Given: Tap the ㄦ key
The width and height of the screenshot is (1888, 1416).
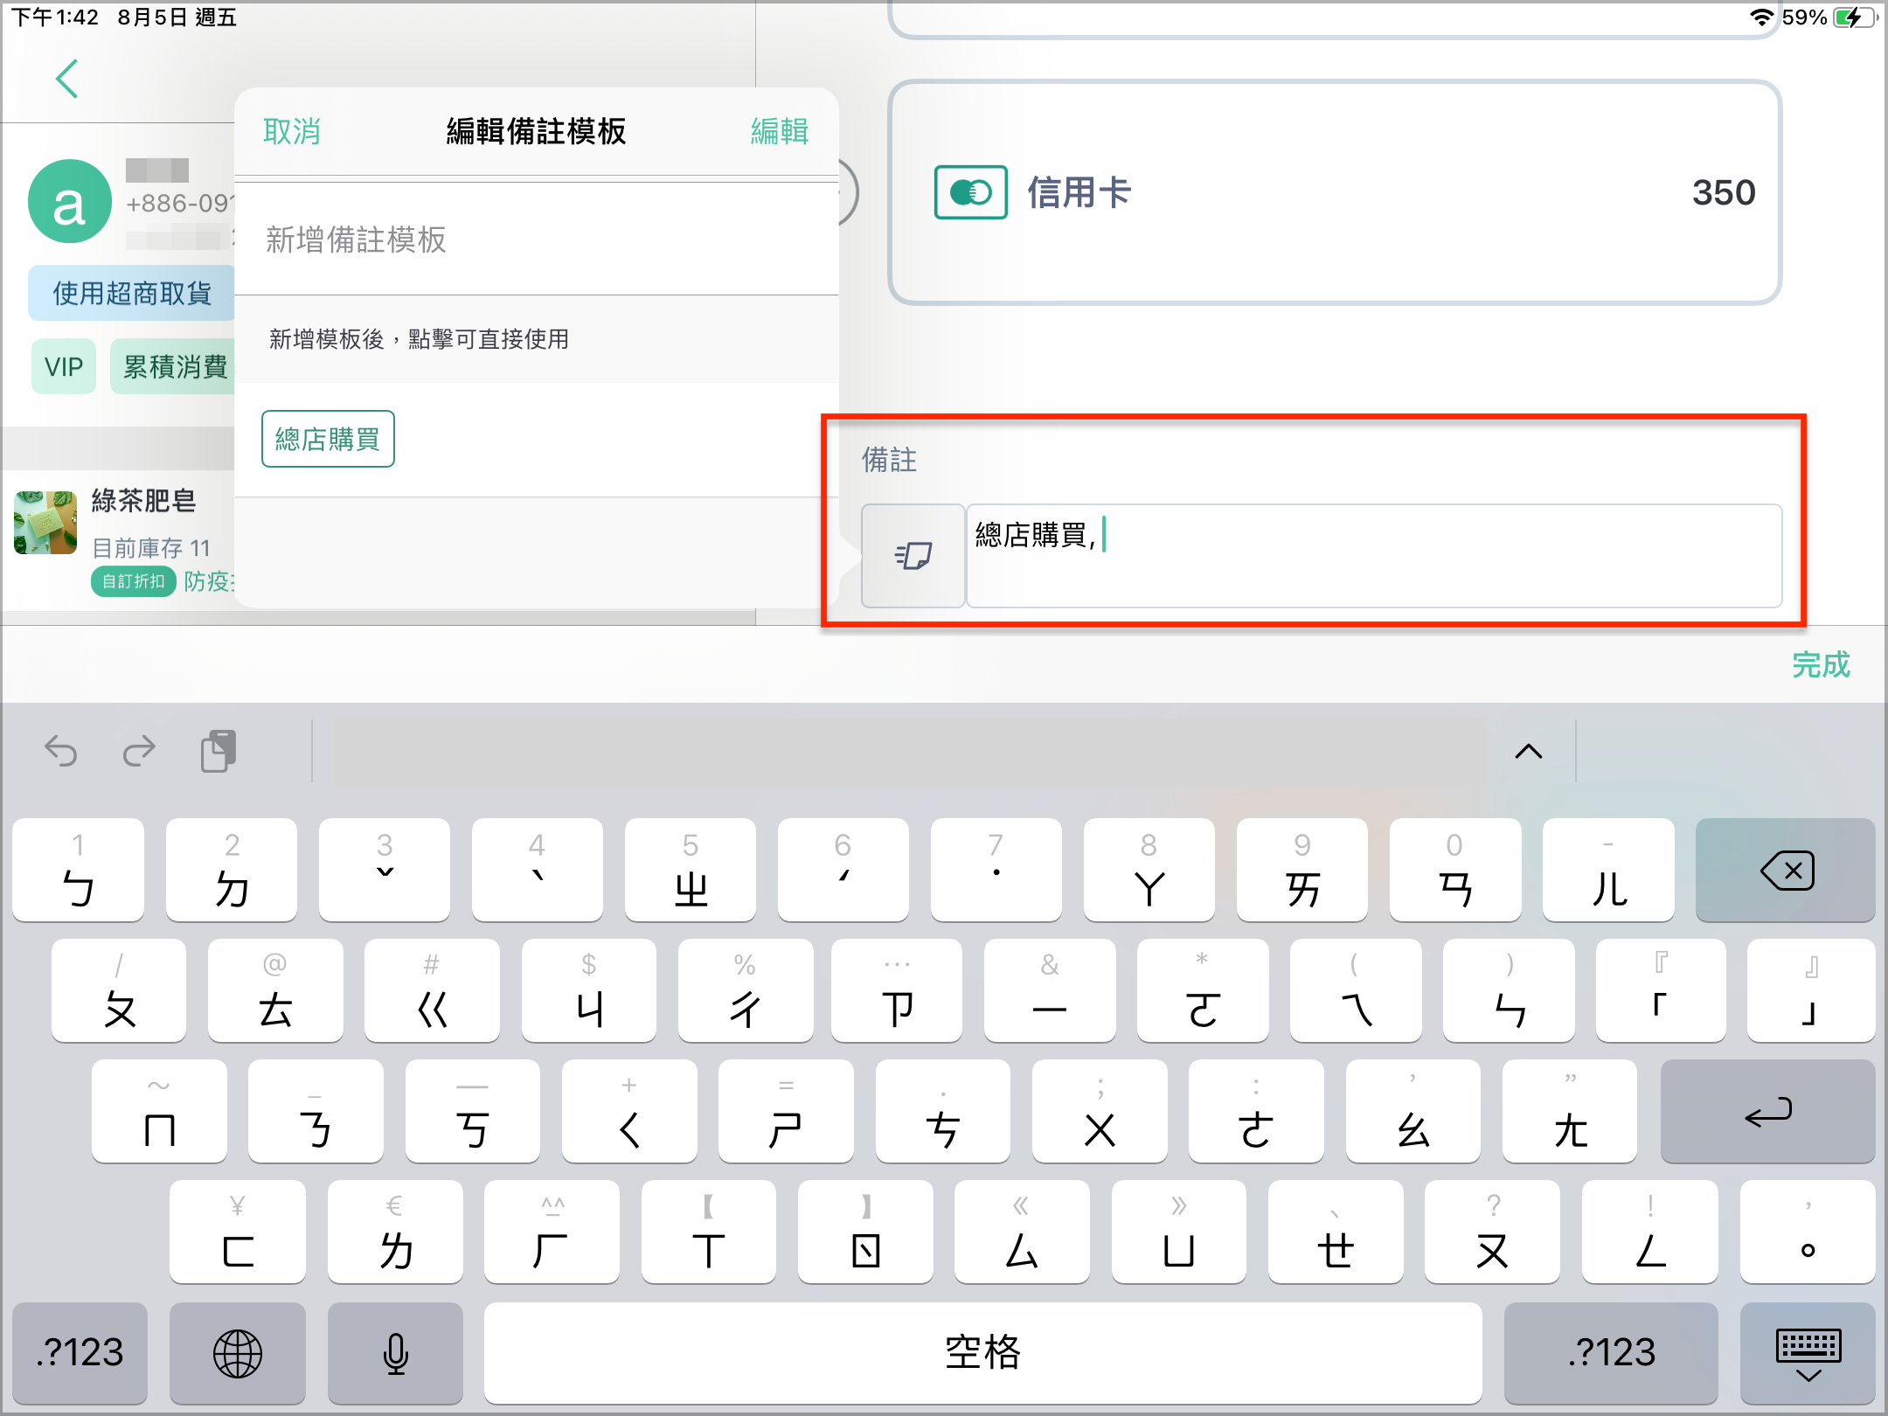Looking at the screenshot, I should click(1608, 870).
